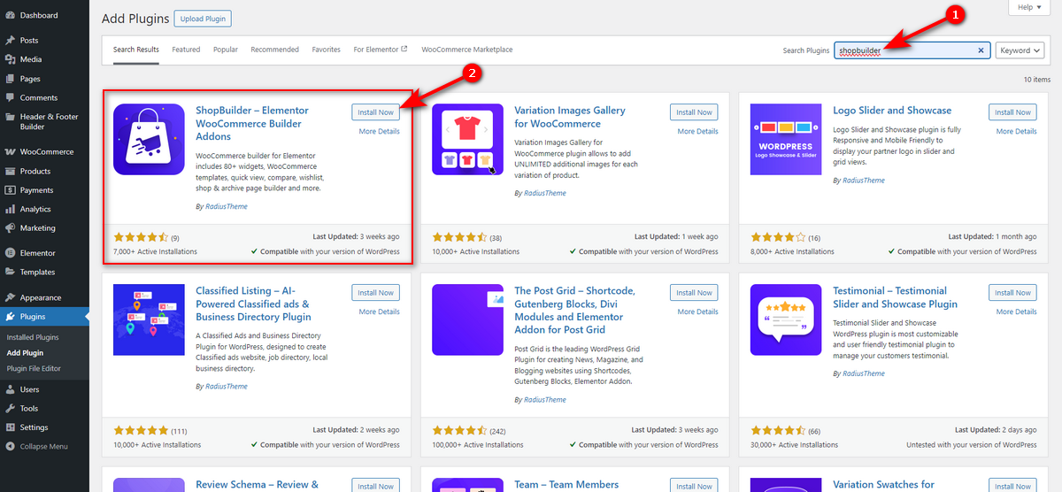Click the Testimonial Slider plugin thumbnail
This screenshot has width=1062, height=492.
(786, 319)
